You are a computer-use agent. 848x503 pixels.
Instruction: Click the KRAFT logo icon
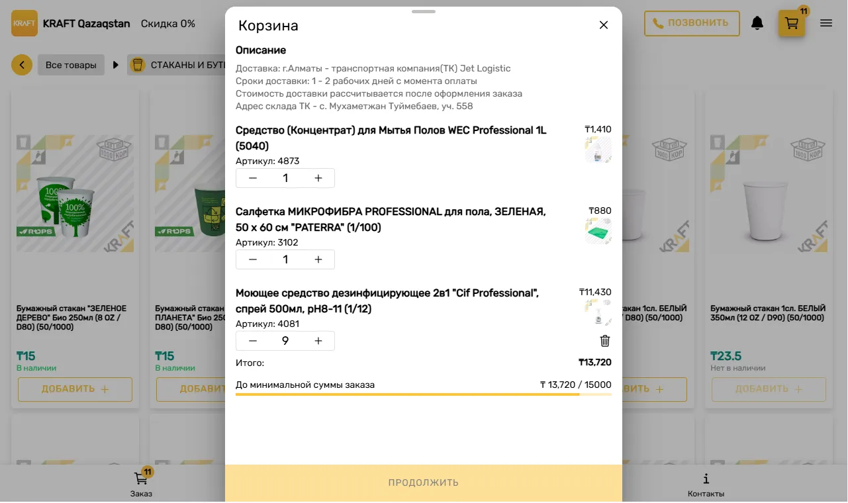[x=24, y=23]
